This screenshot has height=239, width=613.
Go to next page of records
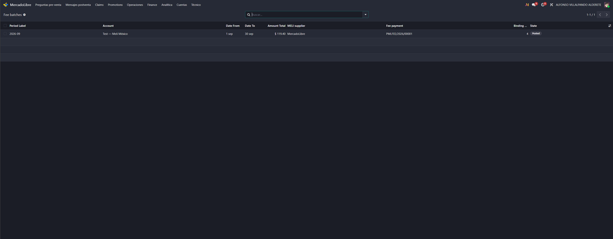pos(607,14)
